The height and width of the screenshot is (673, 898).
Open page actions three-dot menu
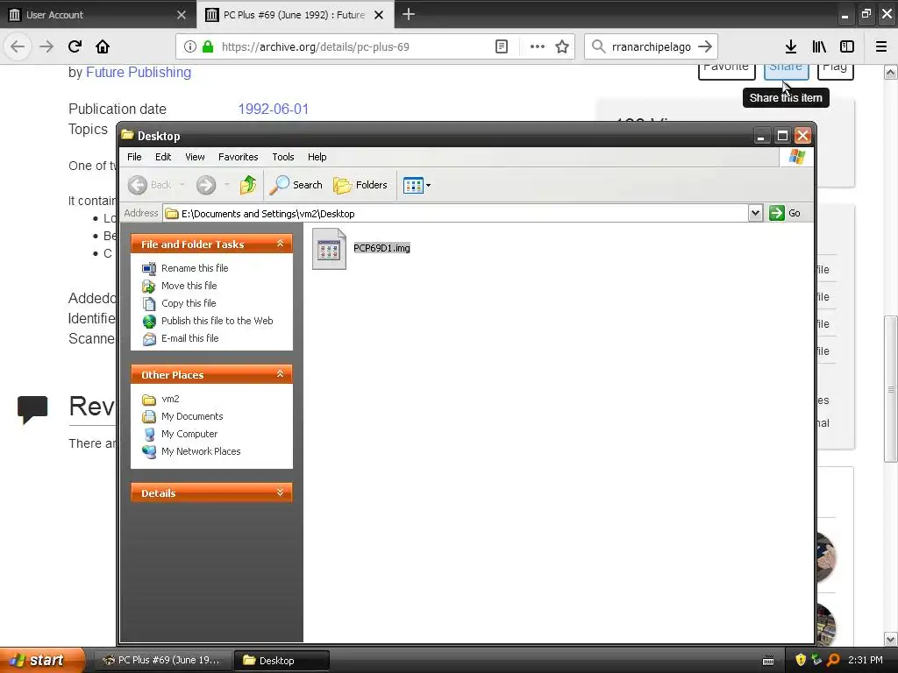click(x=538, y=46)
